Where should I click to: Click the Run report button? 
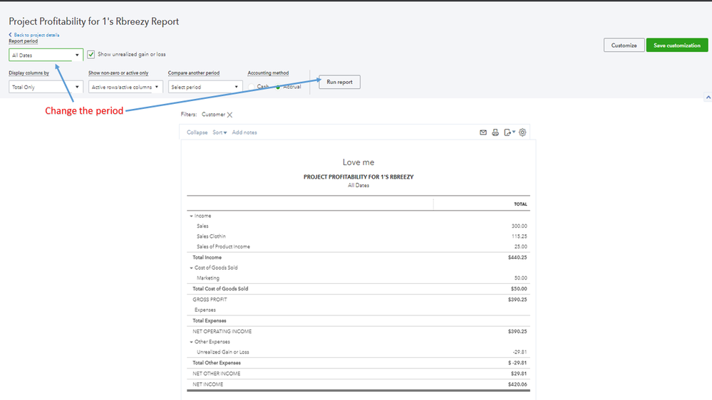pos(339,82)
